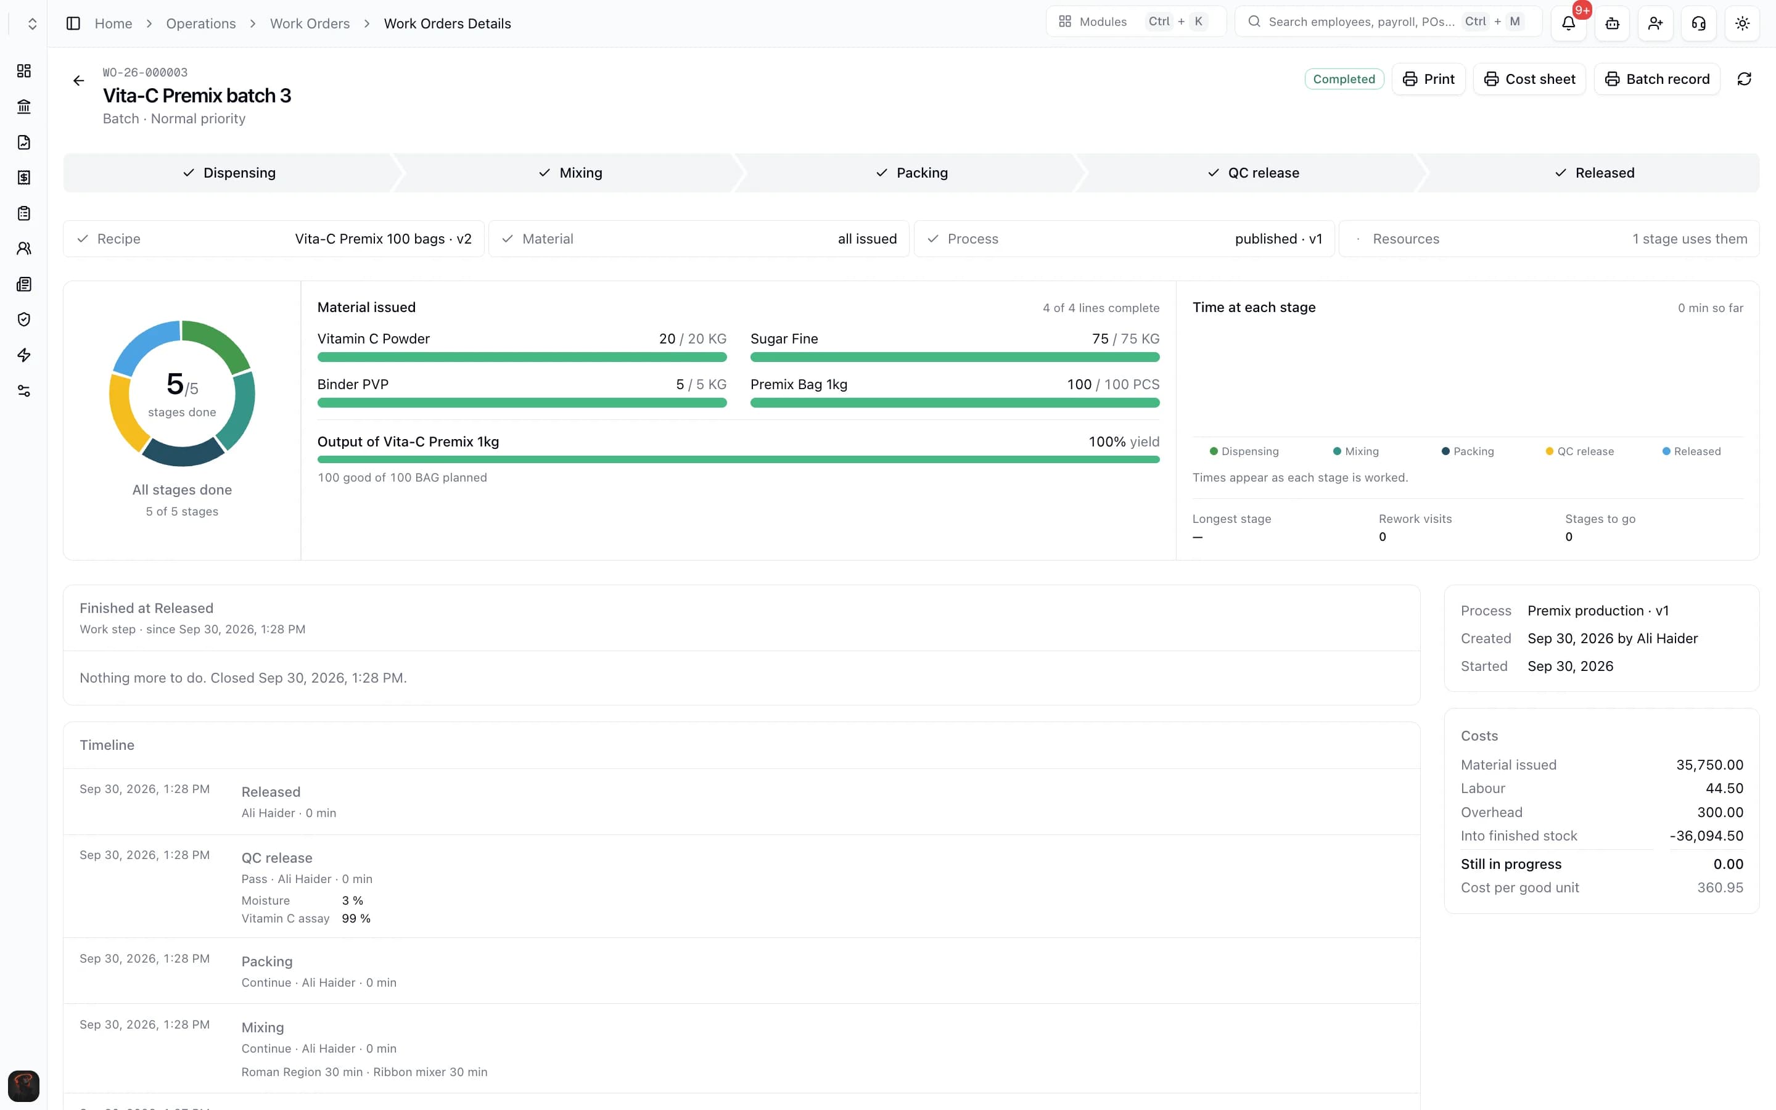Open the Cost sheet

coord(1529,80)
